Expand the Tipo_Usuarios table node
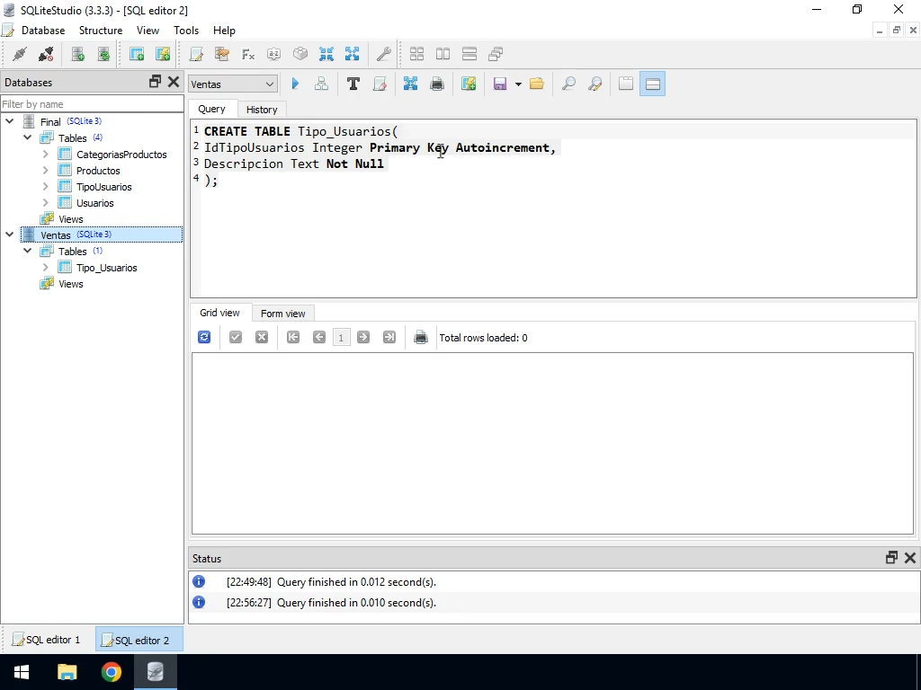Image resolution: width=921 pixels, height=690 pixels. pyautogui.click(x=45, y=267)
